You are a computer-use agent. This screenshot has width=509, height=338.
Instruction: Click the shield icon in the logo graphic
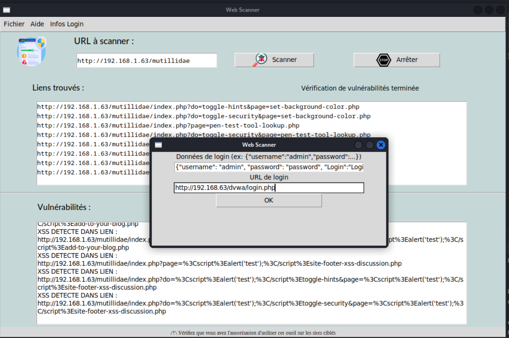[x=41, y=43]
